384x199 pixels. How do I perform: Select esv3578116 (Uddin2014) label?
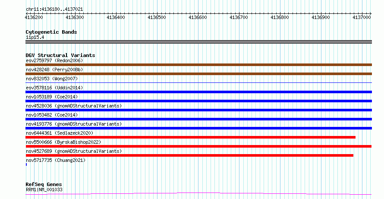coord(54,88)
